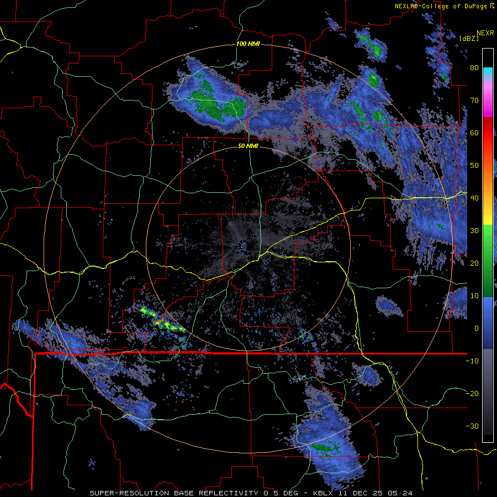Click the "50" value on dBZ scale

474,166
